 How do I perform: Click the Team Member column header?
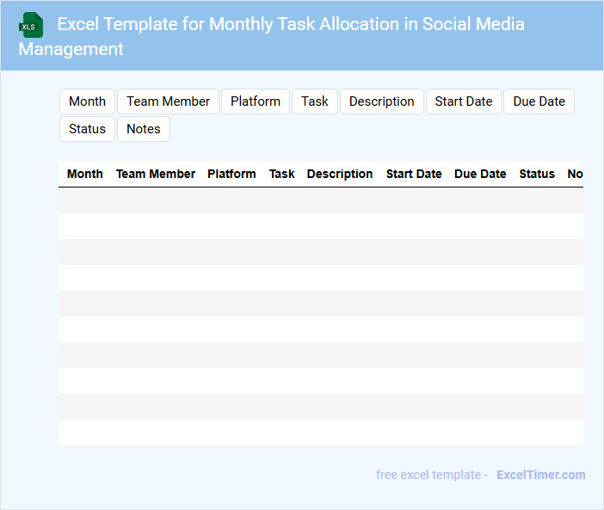coord(156,174)
